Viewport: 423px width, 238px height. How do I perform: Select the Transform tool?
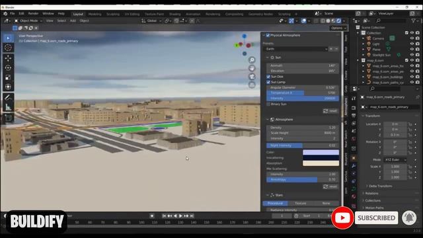point(8,87)
